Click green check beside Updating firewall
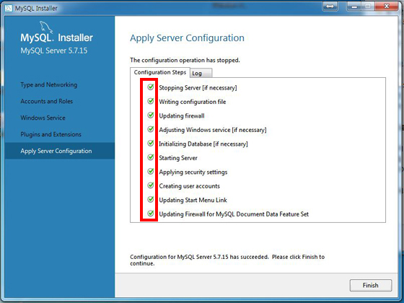 [x=151, y=115]
